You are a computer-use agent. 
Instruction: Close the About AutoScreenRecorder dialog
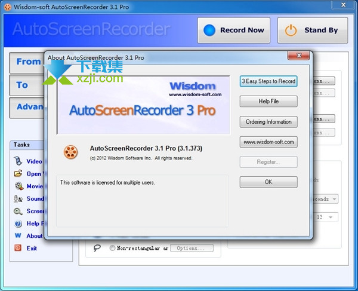tap(299, 56)
